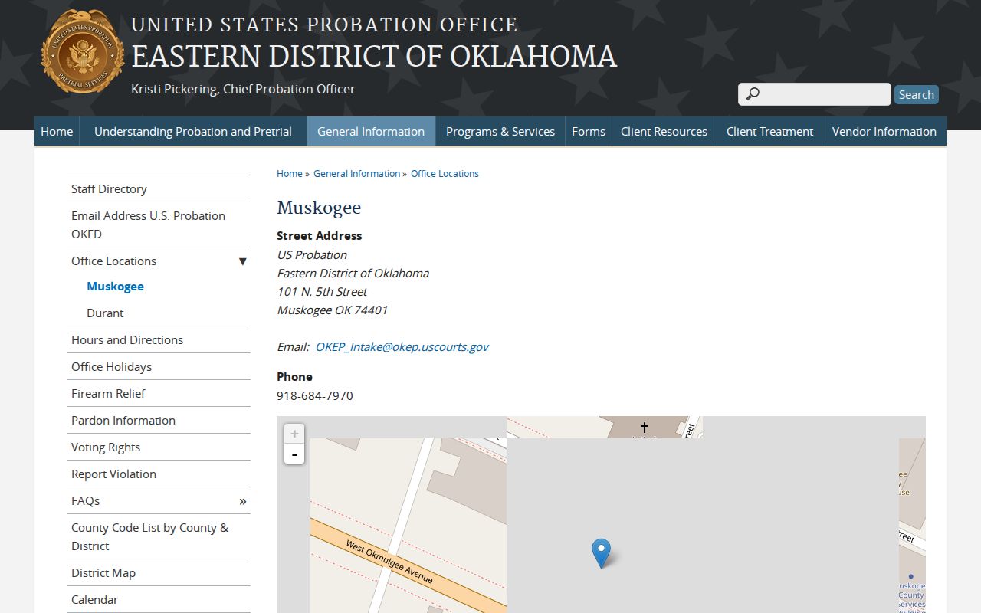Viewport: 981px width, 613px height.
Task: Expand the FAQs submenu chevron
Action: tap(243, 501)
